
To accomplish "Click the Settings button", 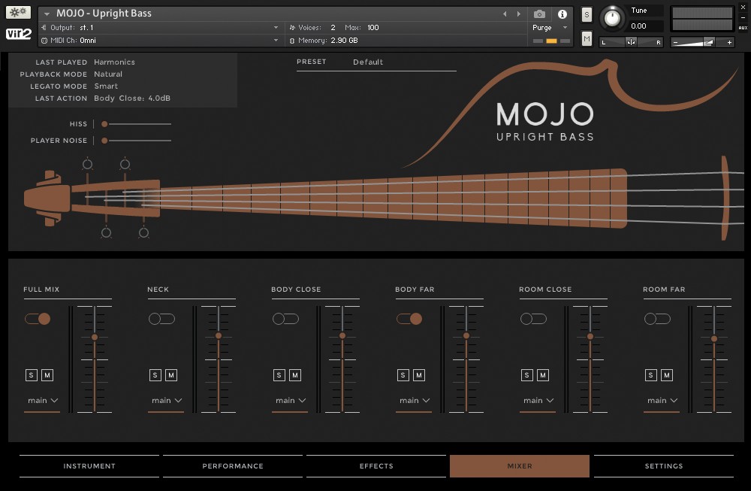I will [x=664, y=466].
